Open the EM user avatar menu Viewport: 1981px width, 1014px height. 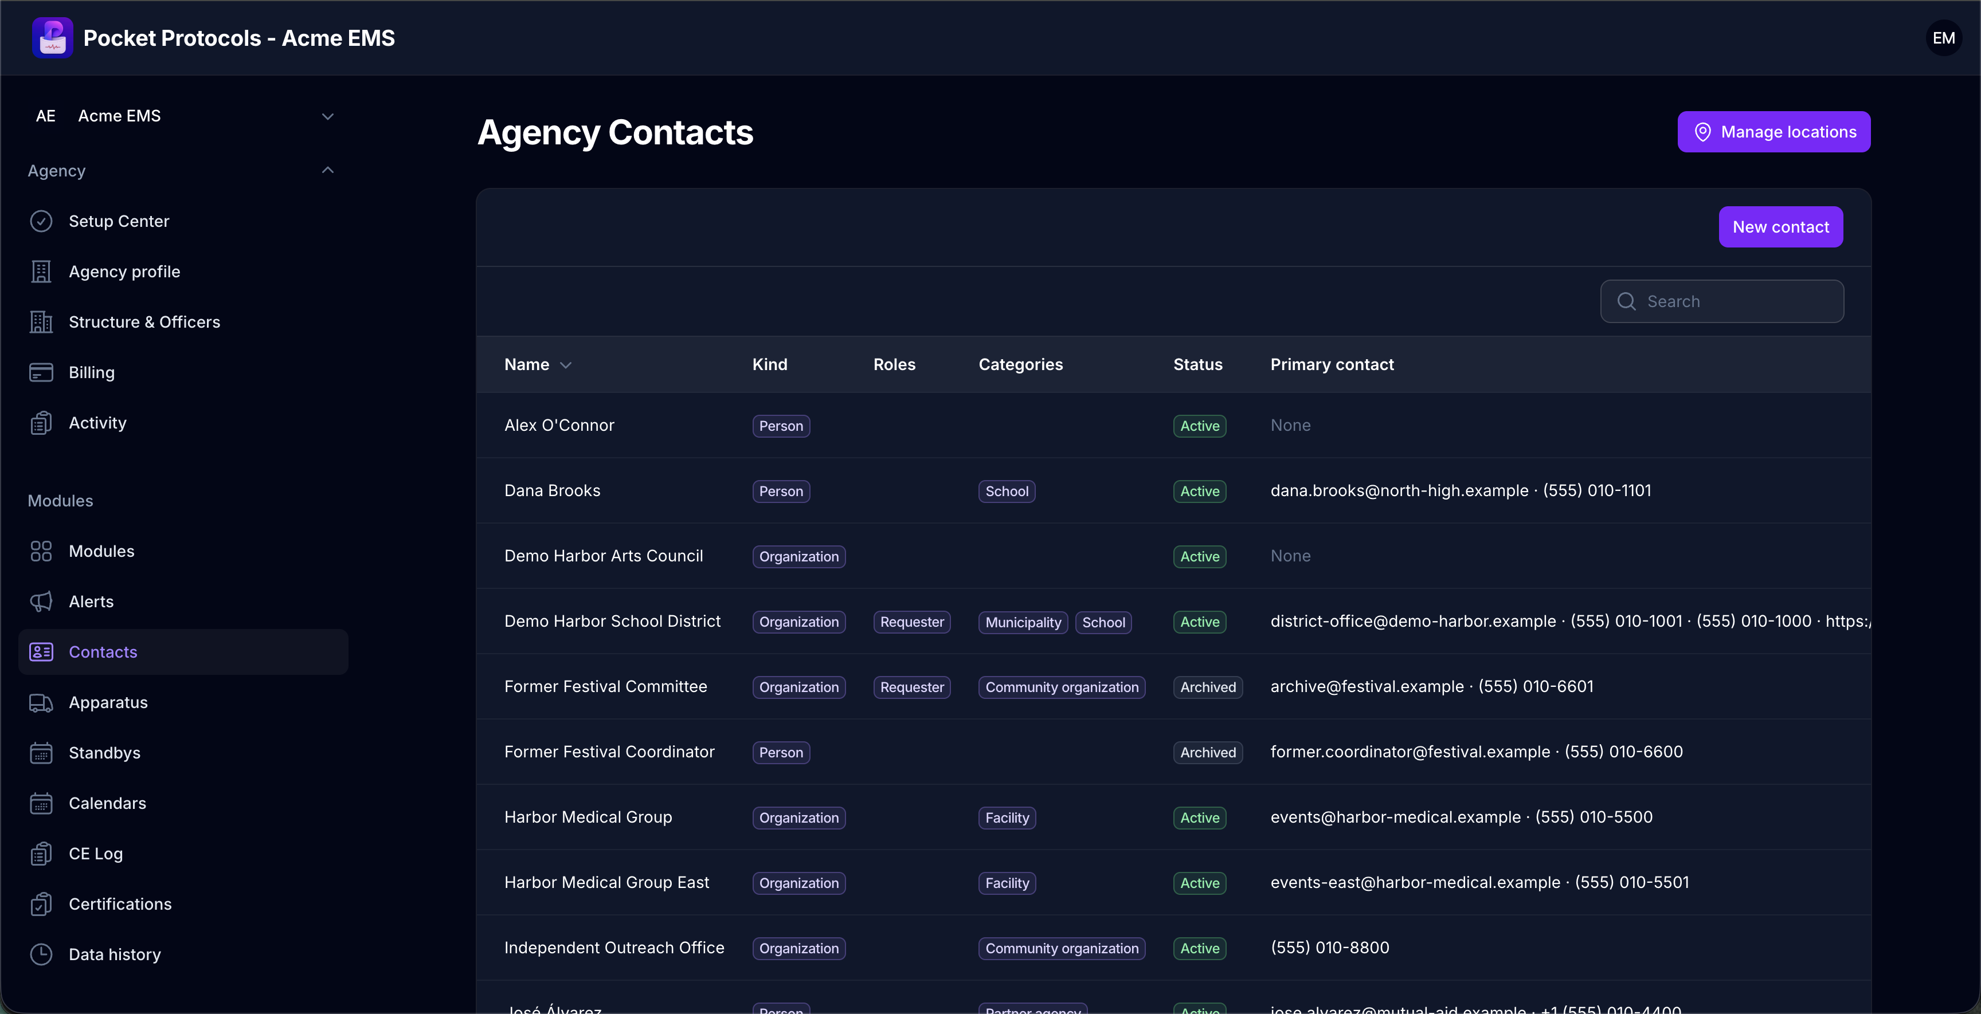click(1943, 38)
